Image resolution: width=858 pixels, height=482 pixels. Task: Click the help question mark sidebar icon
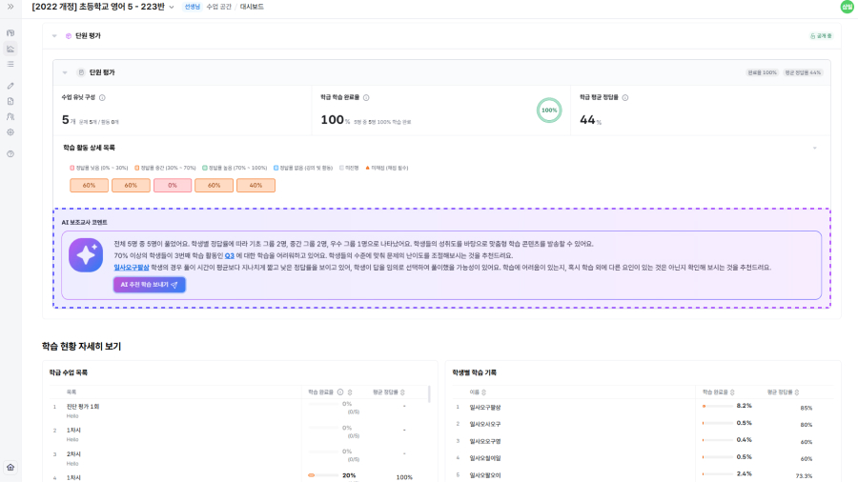click(10, 153)
